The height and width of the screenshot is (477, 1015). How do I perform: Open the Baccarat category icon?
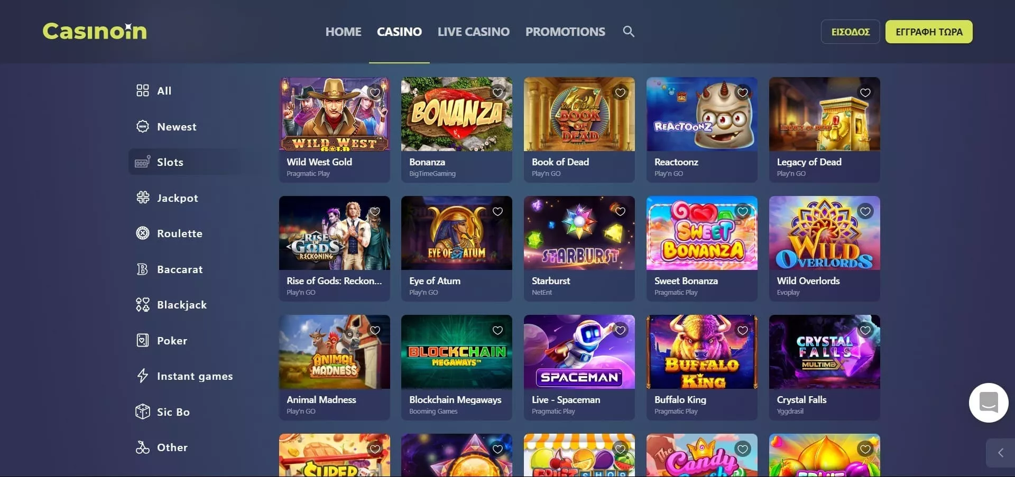click(x=143, y=269)
